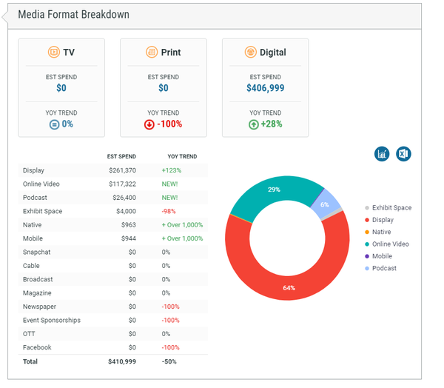Toggle Mobile legend entry
This screenshot has height=388, width=444.
[x=379, y=256]
